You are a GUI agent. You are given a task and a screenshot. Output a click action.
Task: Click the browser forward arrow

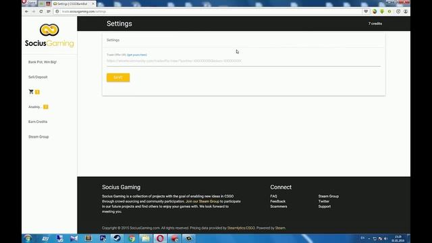34,11
